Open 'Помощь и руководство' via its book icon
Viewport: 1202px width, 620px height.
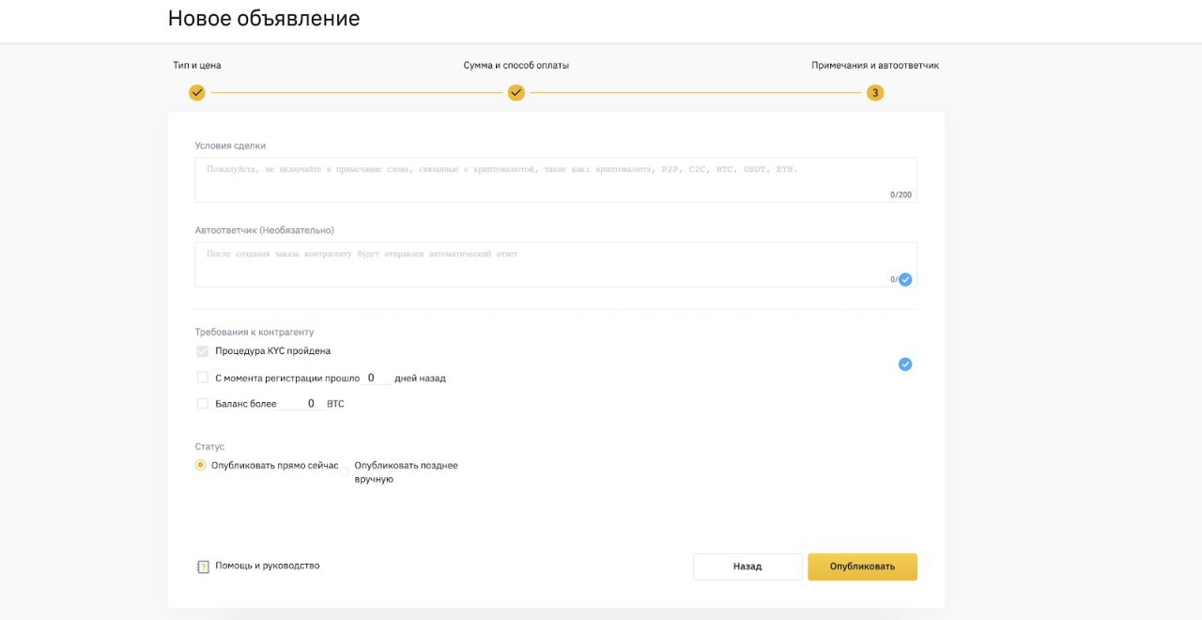[x=203, y=566]
